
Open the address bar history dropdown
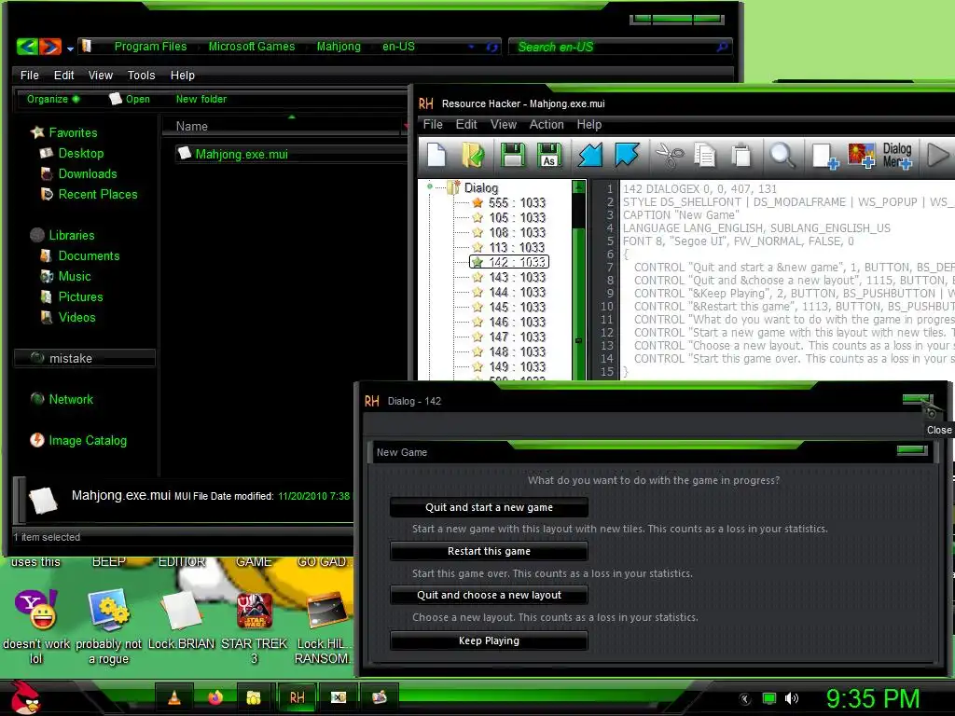tap(471, 47)
